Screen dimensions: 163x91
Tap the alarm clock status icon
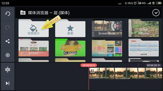(135, 3)
